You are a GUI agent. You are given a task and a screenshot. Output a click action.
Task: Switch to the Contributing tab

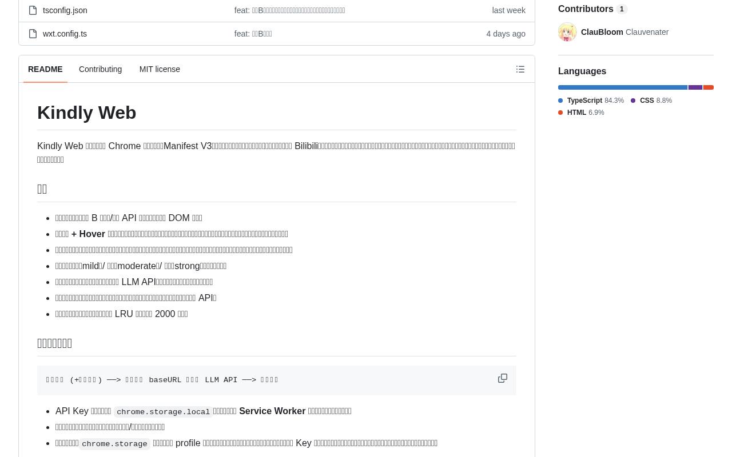tap(100, 69)
